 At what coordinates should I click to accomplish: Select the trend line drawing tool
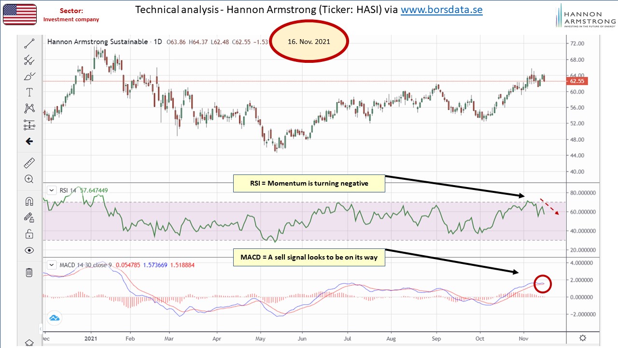pyautogui.click(x=29, y=43)
